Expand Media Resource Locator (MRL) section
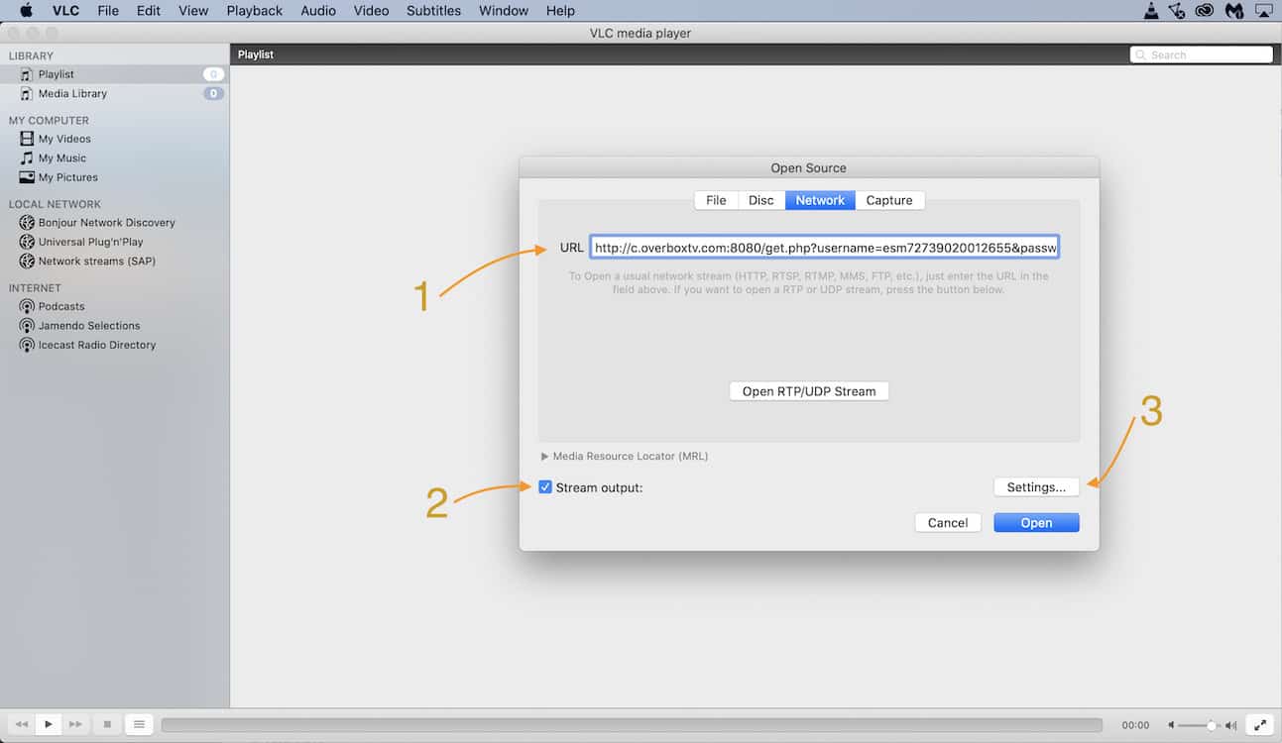The image size is (1282, 743). [x=545, y=457]
